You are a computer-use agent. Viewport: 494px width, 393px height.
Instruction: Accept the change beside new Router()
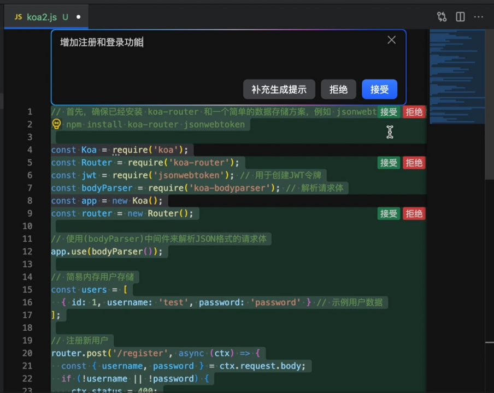coord(389,213)
